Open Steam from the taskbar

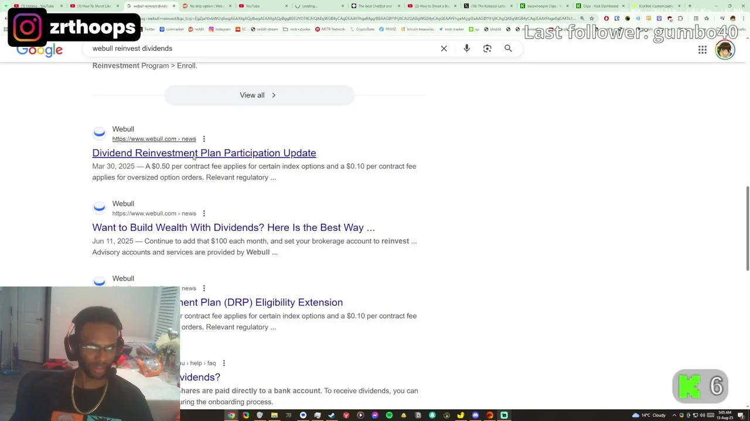[x=332, y=415]
